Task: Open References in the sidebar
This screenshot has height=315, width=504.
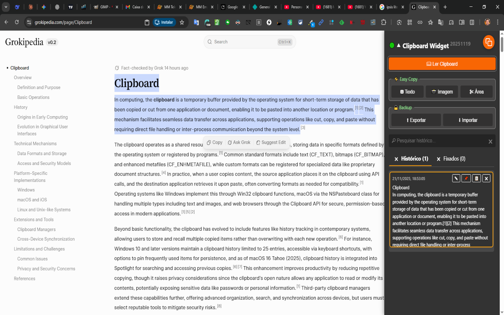Action: (24, 278)
